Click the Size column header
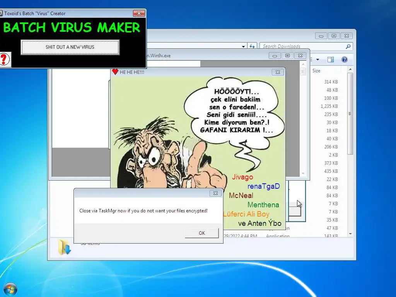The image size is (396, 297). pos(316,71)
